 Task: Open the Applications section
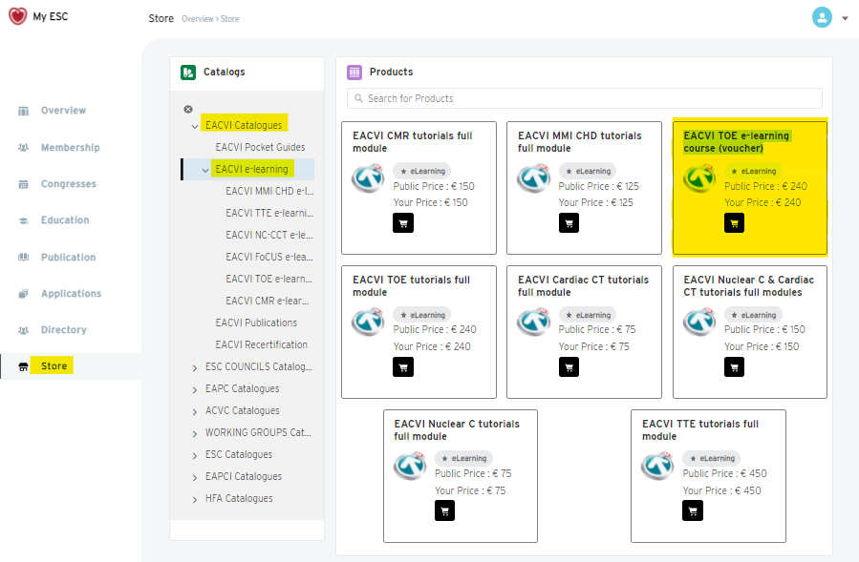72,293
